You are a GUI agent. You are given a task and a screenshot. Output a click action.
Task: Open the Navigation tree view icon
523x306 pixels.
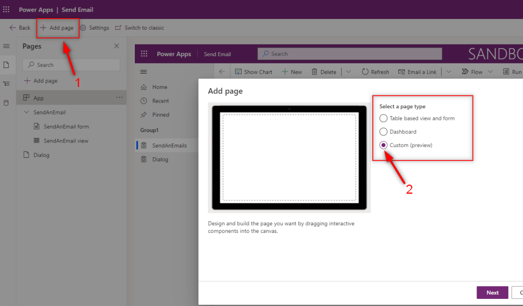click(x=7, y=84)
